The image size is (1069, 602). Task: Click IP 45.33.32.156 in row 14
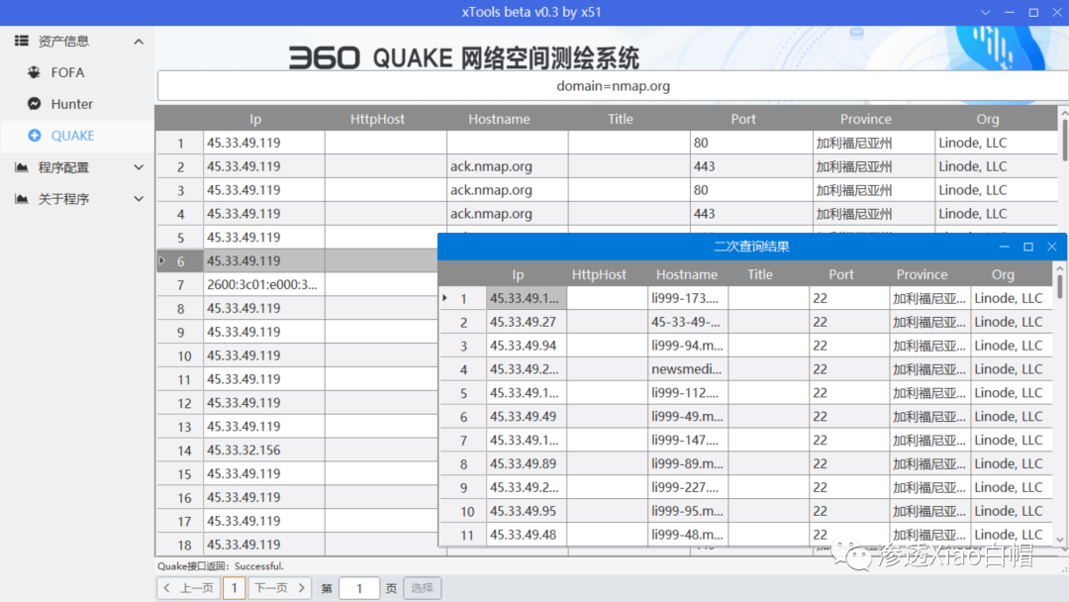coord(243,450)
